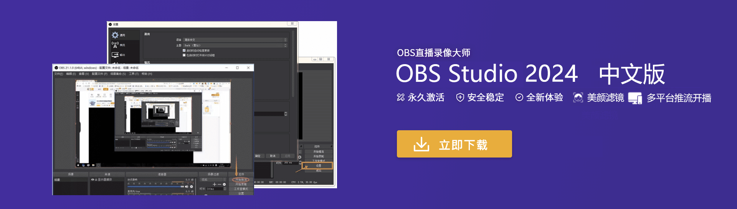
Task: Select the 显示器捕获 source row
Action: pos(107,179)
